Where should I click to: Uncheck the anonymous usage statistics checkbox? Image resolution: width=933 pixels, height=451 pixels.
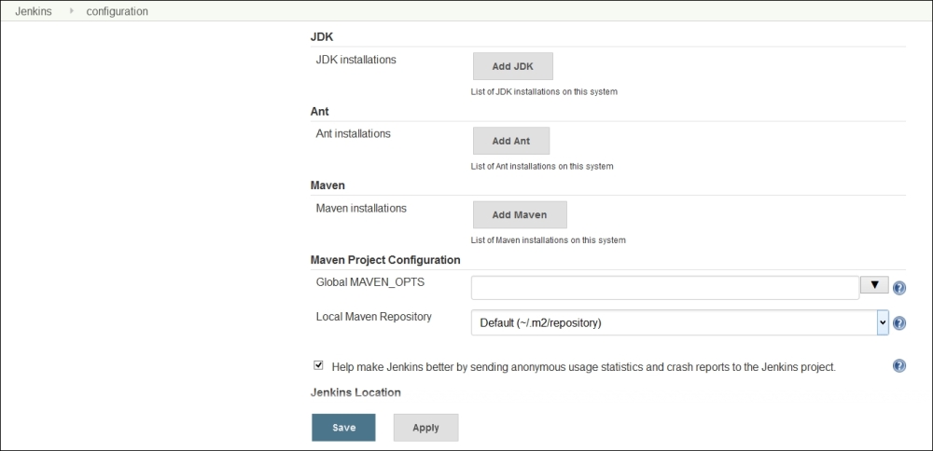tap(319, 366)
